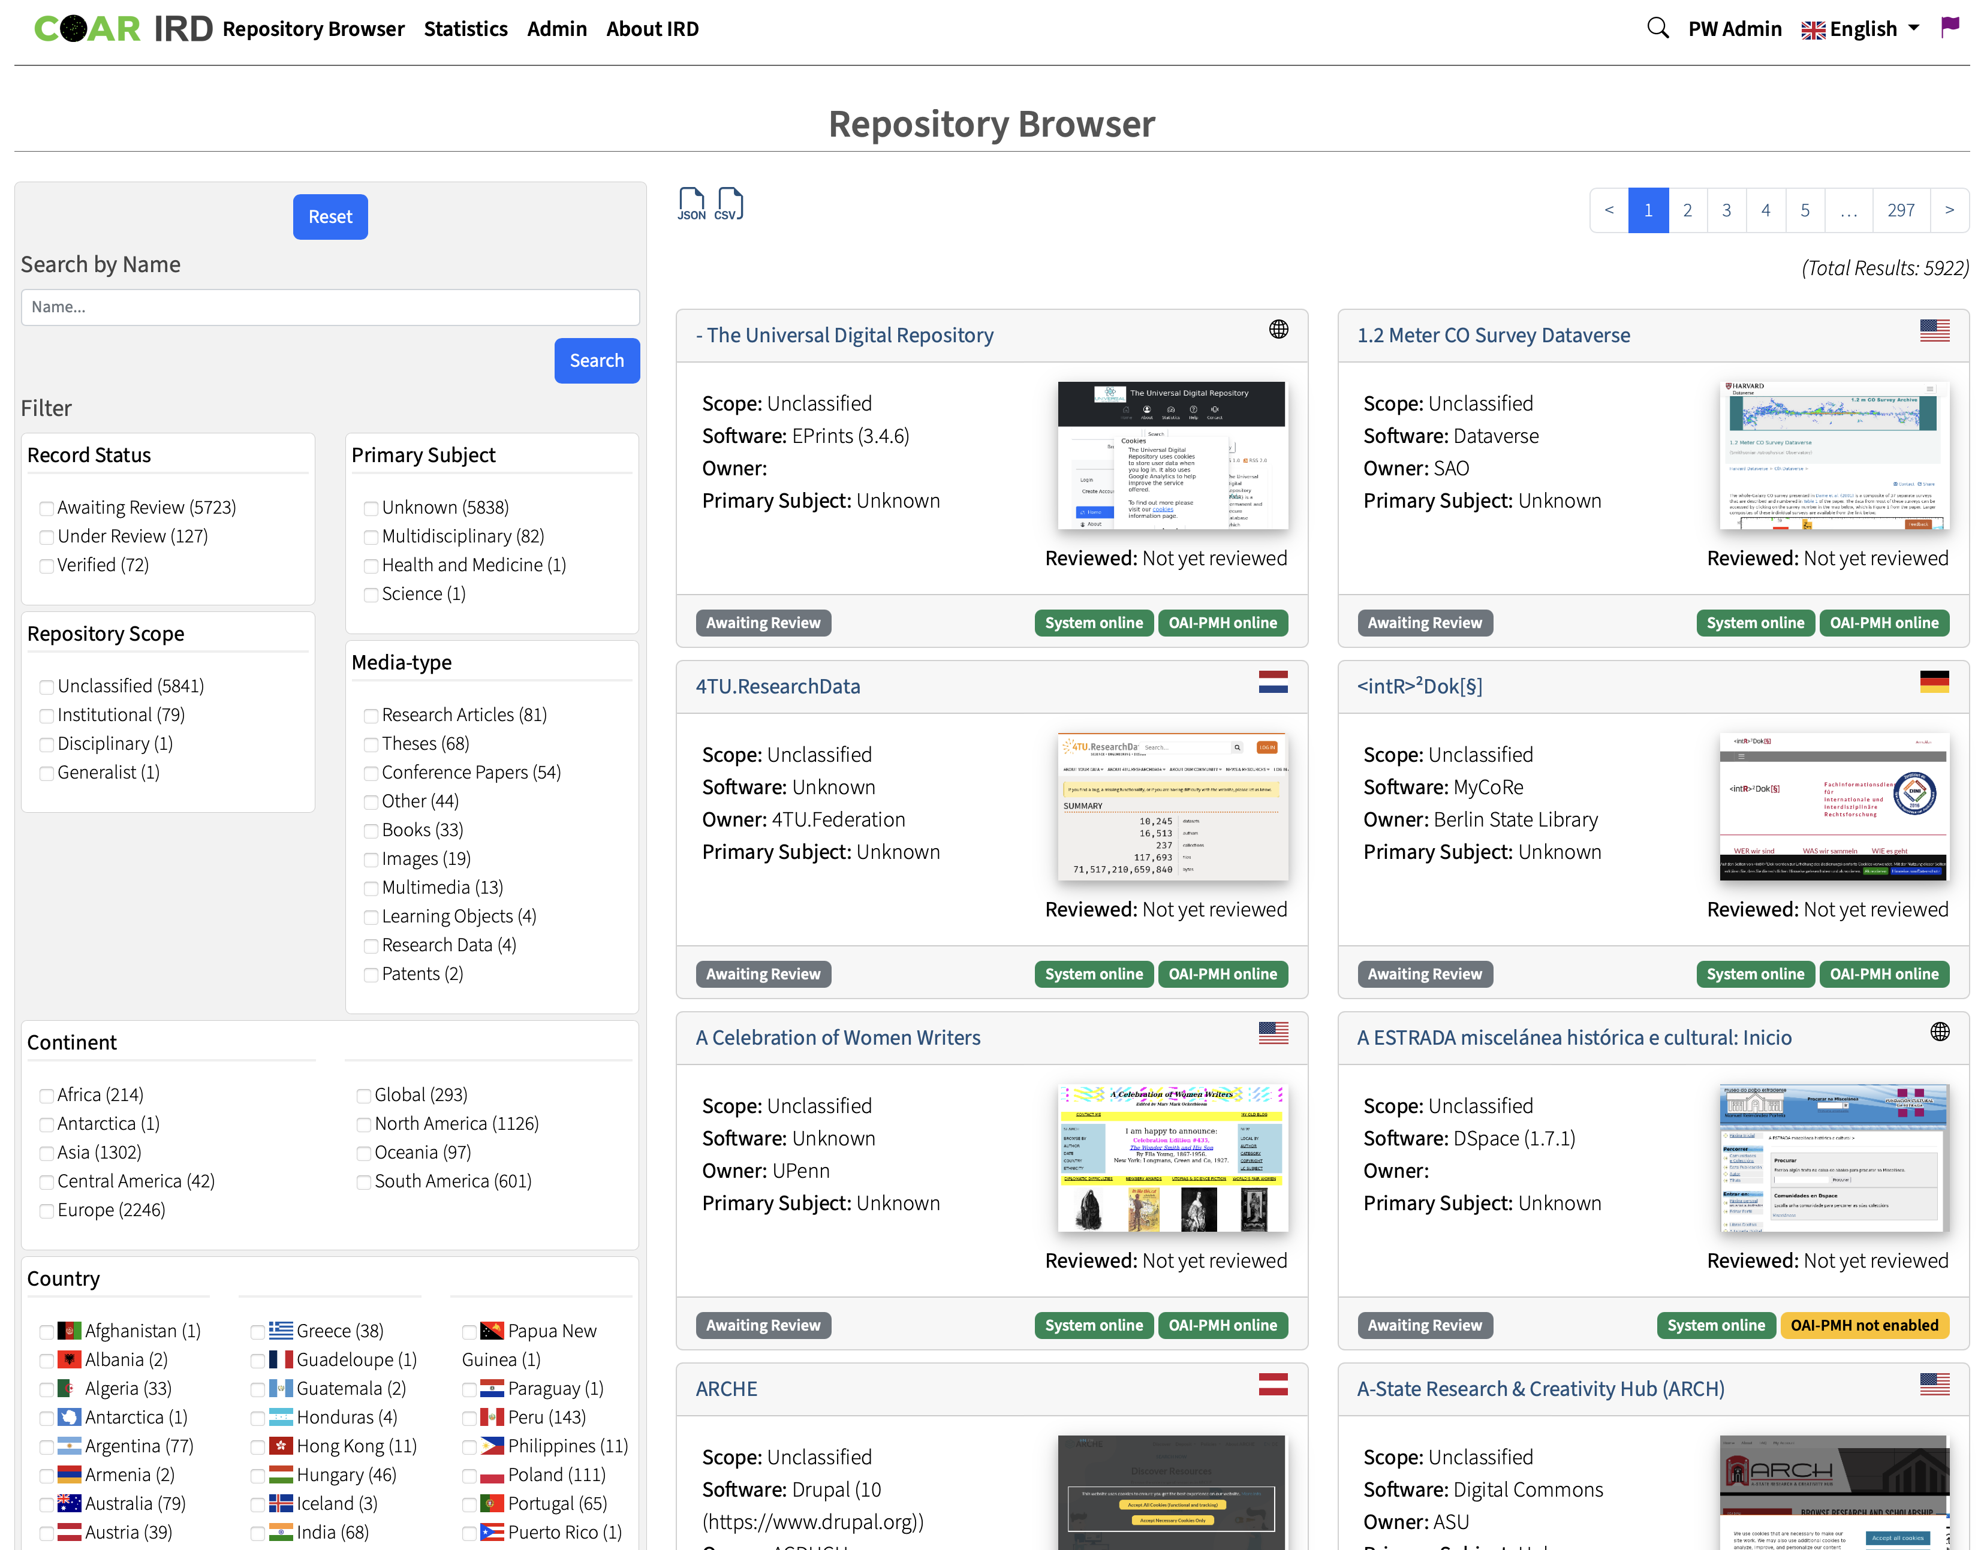Click globe icon on A ESTRADA card
This screenshot has width=1987, height=1550.
coord(1940,1032)
